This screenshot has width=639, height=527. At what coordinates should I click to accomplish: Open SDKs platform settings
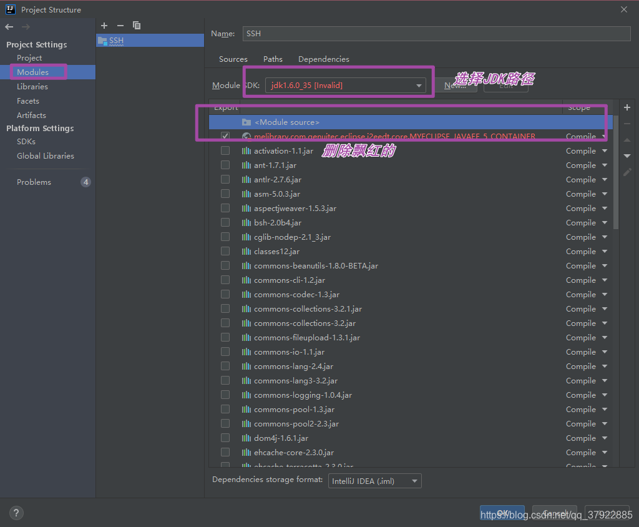tap(26, 142)
